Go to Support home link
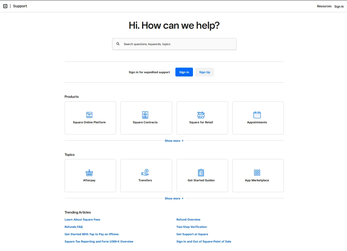The height and width of the screenshot is (251, 347). 20,6
